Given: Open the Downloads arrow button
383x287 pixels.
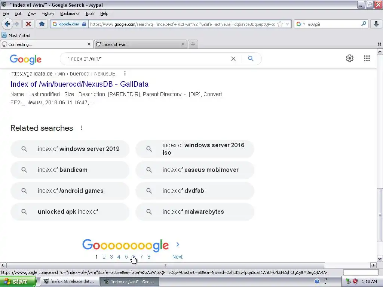Looking at the screenshot, I should tap(376, 24).
